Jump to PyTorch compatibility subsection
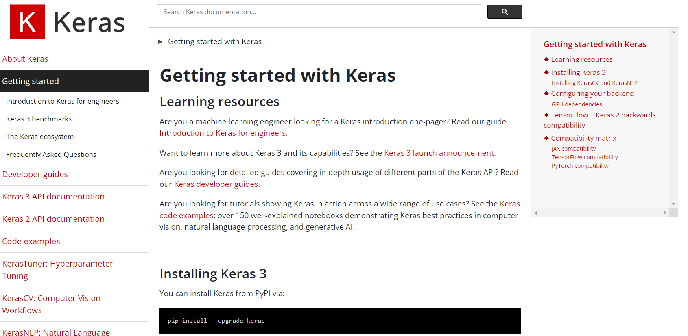Screen dimensions: 688x336 (580, 166)
